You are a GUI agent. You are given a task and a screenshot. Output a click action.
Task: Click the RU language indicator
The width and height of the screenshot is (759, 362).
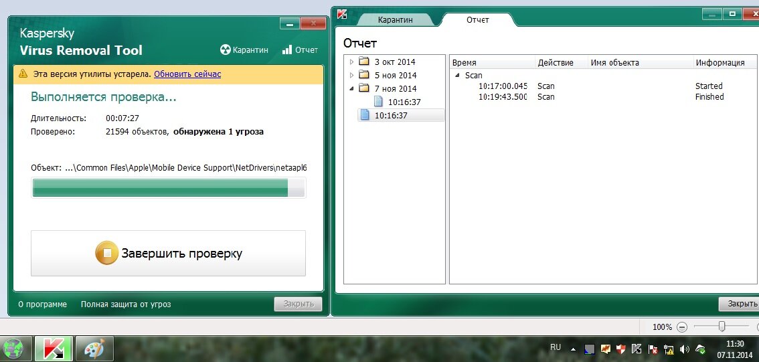(x=556, y=347)
